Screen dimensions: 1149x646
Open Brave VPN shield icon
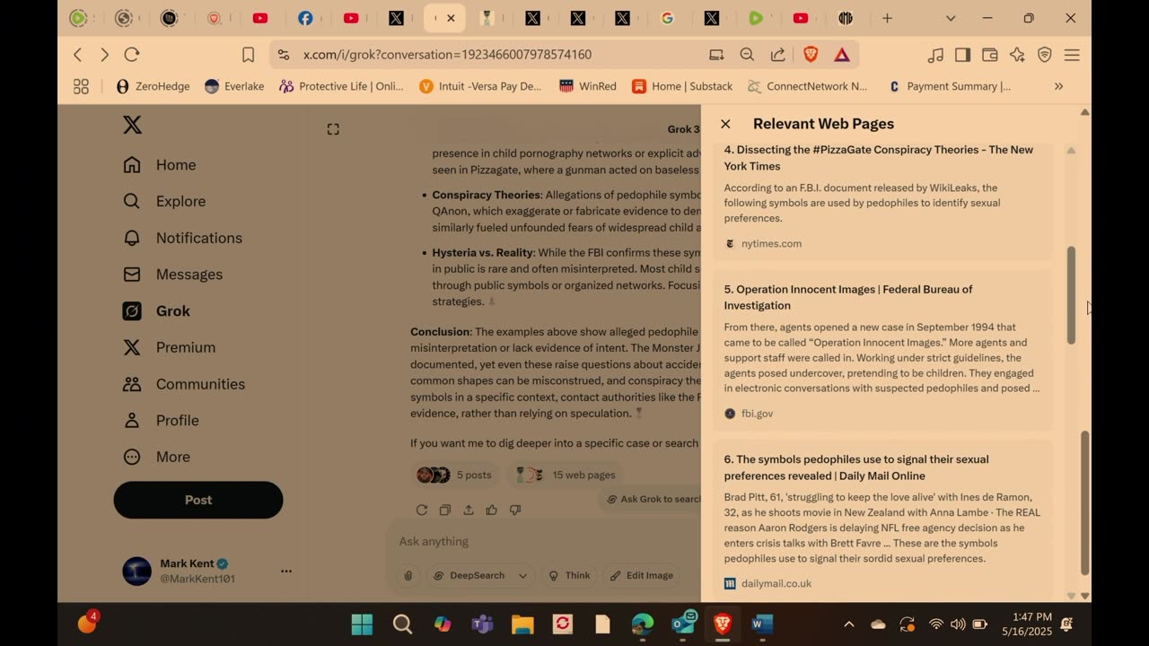[x=1045, y=55]
